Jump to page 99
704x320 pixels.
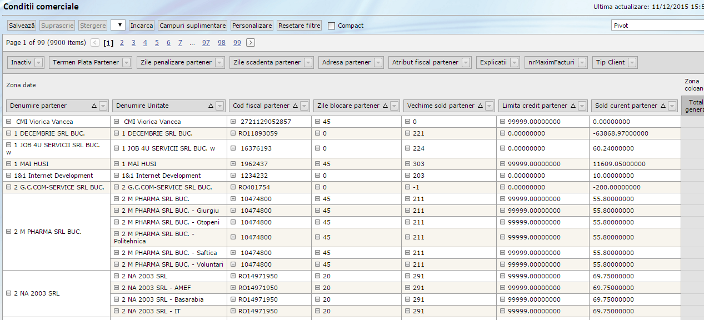coord(237,43)
